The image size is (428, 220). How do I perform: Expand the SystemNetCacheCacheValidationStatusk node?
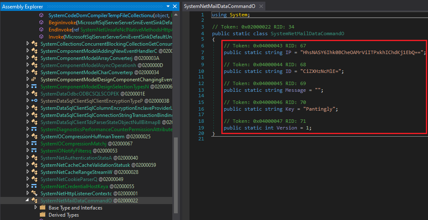click(28, 164)
